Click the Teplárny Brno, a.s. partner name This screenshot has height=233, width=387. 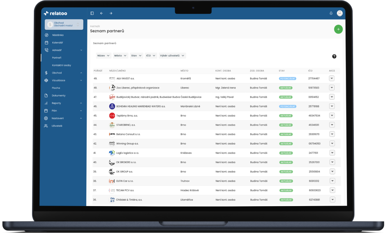tap(127, 115)
